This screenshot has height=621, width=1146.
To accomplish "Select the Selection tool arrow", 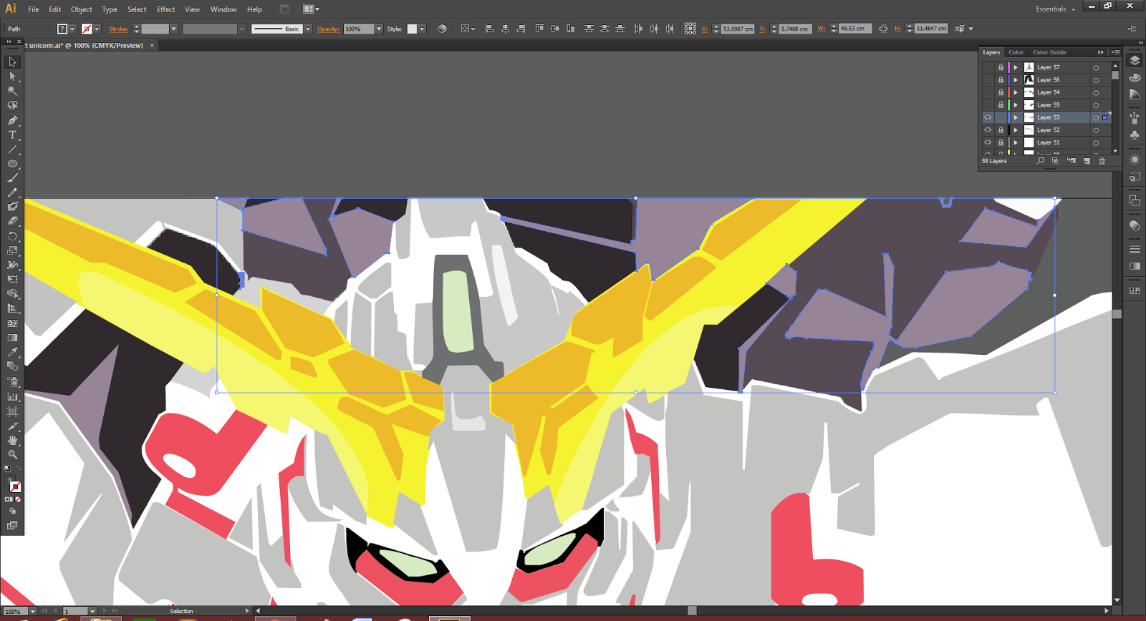I will [12, 62].
